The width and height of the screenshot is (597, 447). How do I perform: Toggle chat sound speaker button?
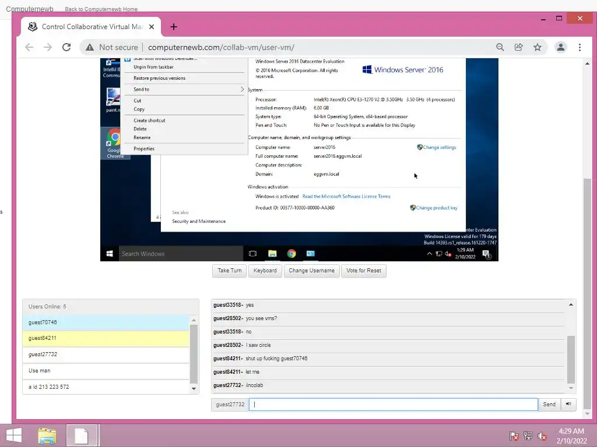(568, 405)
